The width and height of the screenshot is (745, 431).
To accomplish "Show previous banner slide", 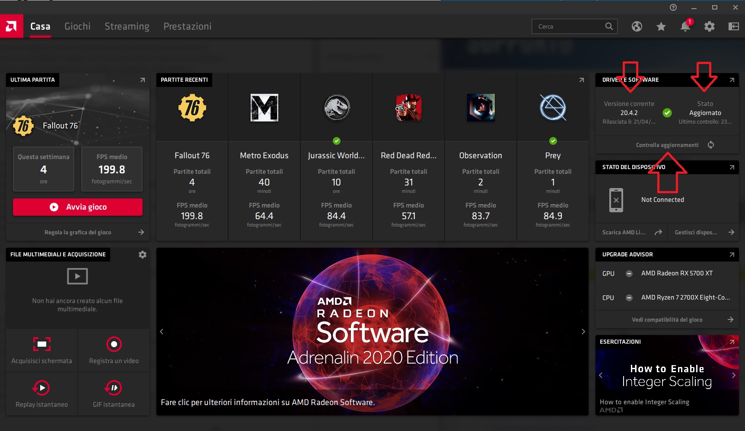I will [162, 332].
